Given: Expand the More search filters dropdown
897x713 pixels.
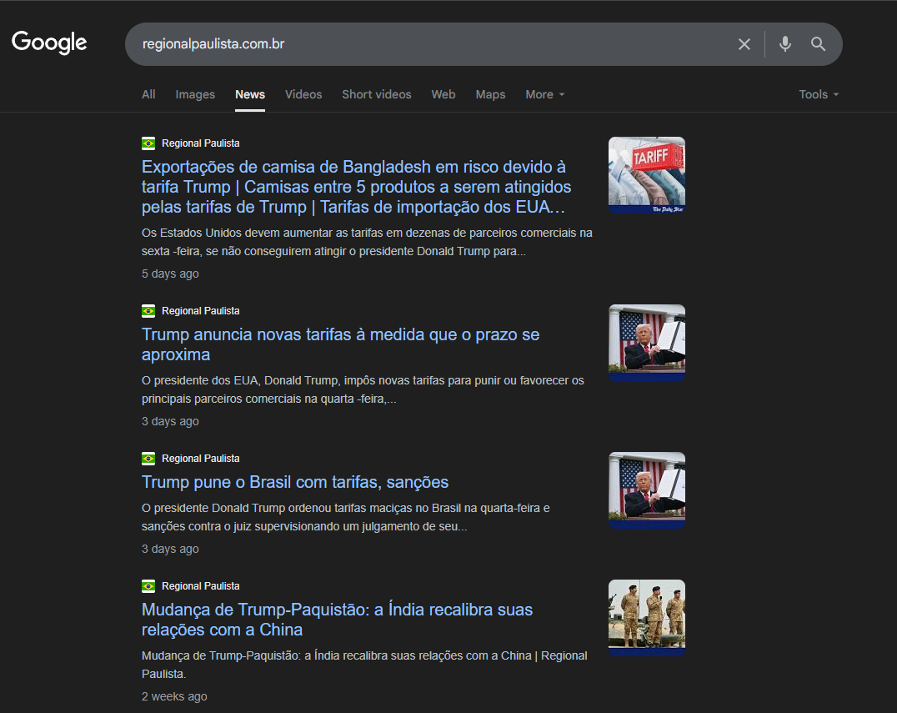Looking at the screenshot, I should click(x=544, y=94).
